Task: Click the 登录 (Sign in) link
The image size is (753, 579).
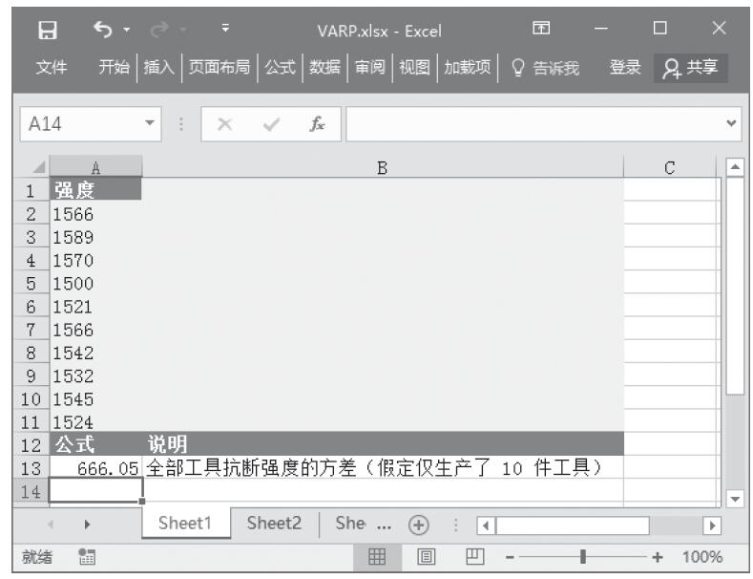Action: click(626, 68)
